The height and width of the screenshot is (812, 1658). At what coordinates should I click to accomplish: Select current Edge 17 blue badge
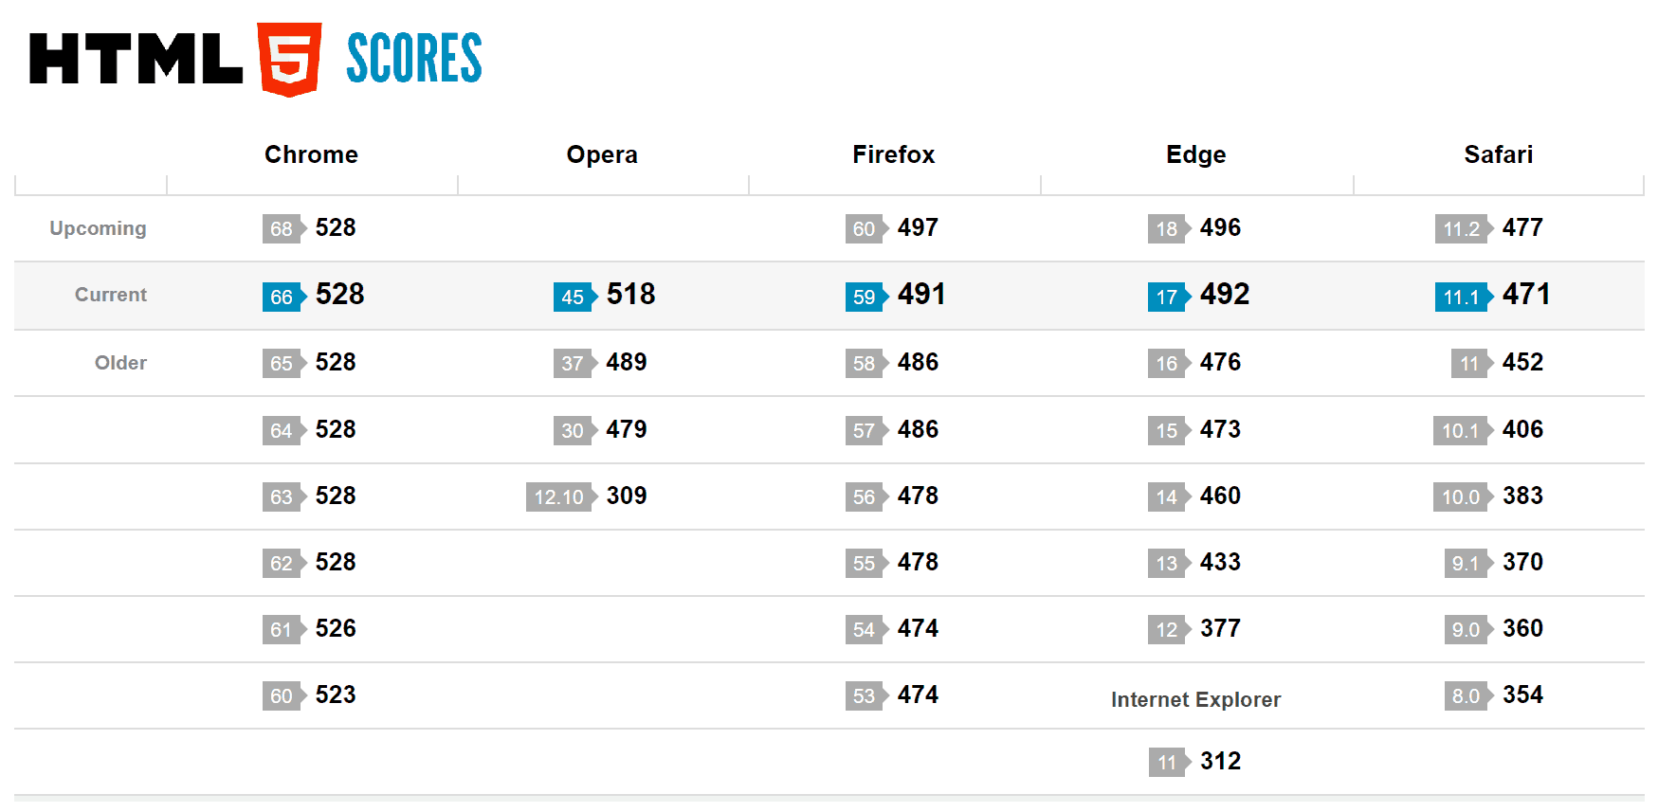pos(1169,297)
